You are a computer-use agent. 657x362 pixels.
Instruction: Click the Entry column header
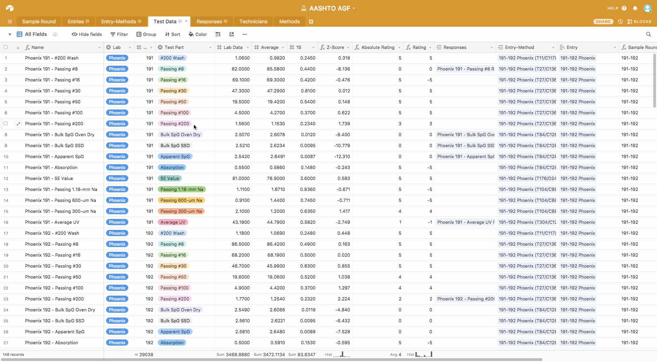[x=588, y=48]
